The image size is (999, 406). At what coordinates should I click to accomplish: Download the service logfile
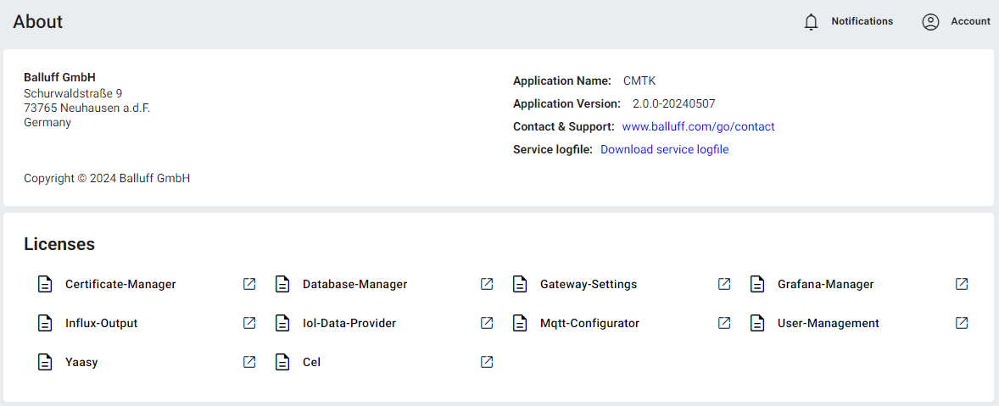pyautogui.click(x=664, y=149)
